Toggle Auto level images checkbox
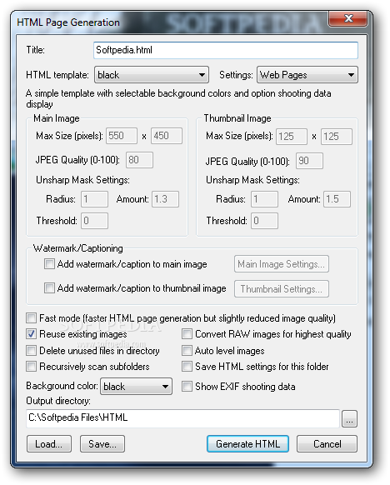 click(x=187, y=351)
